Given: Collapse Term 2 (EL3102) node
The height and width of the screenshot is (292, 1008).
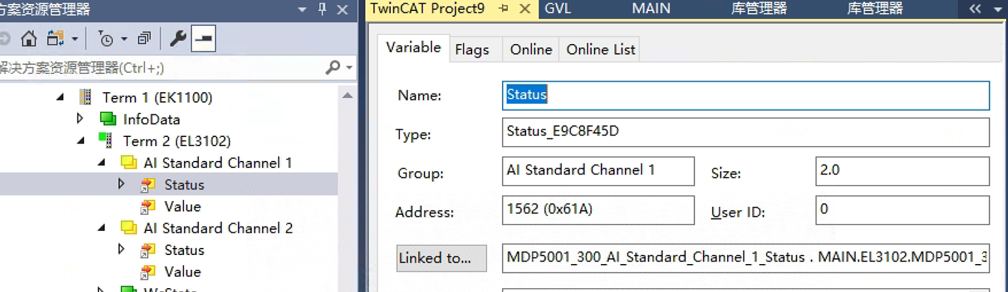Looking at the screenshot, I should pyautogui.click(x=81, y=141).
